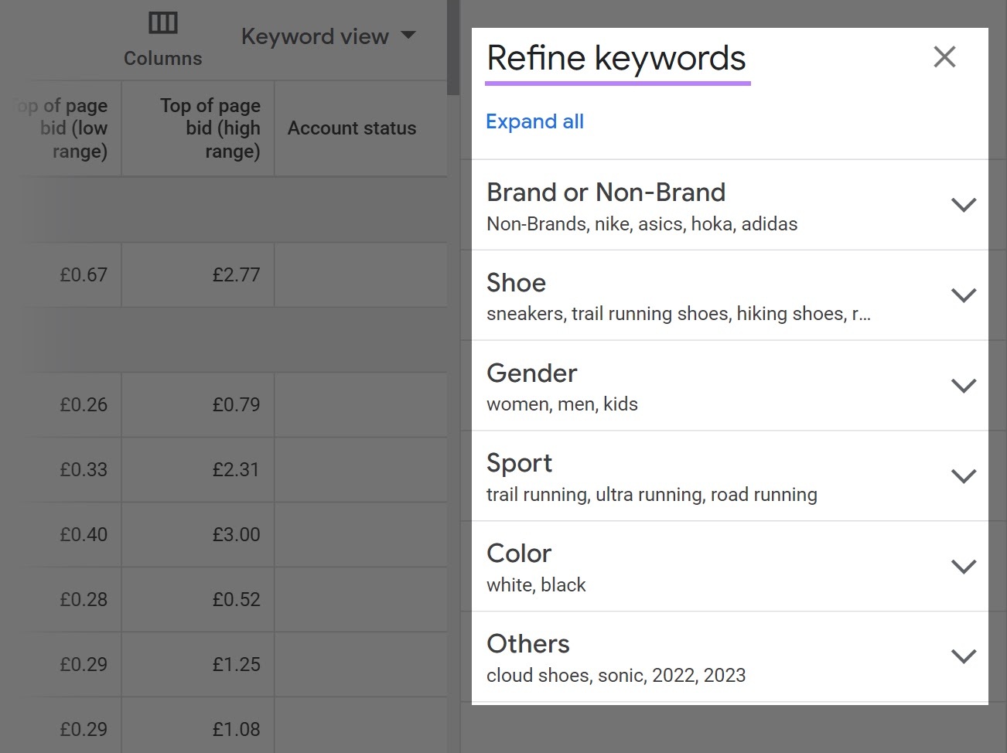The height and width of the screenshot is (753, 1007).
Task: Click the £2.77 high range bid cell
Action: pyautogui.click(x=236, y=274)
